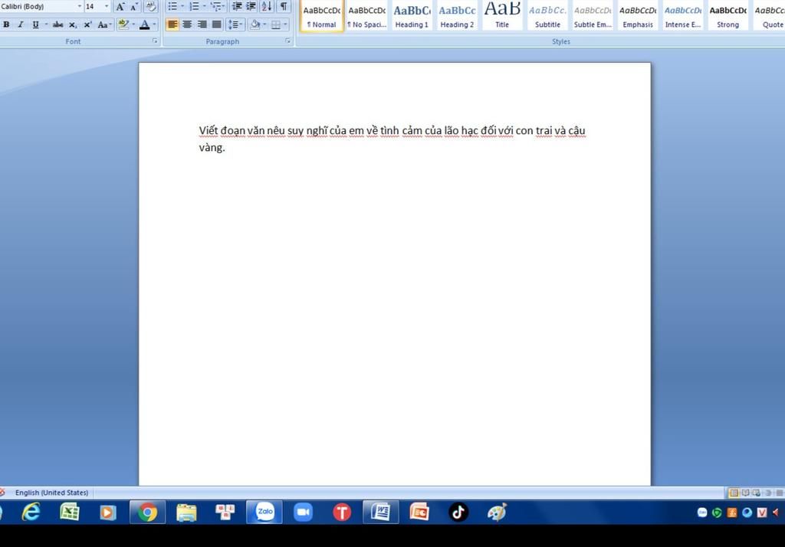Apply numbering with the Numbering icon
Image resolution: width=785 pixels, height=547 pixels.
194,6
